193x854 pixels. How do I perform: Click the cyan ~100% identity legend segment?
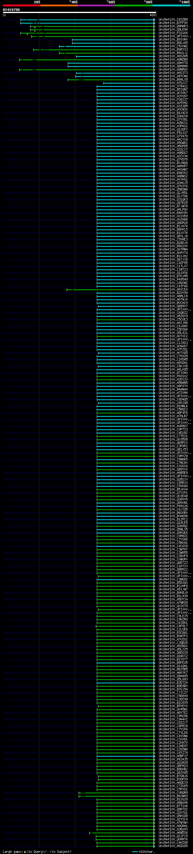172,5
